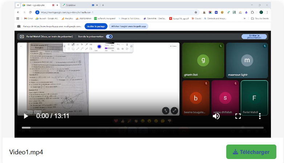
Task: Switch to the Excalidraw browser tab
Action: click(76, 5)
